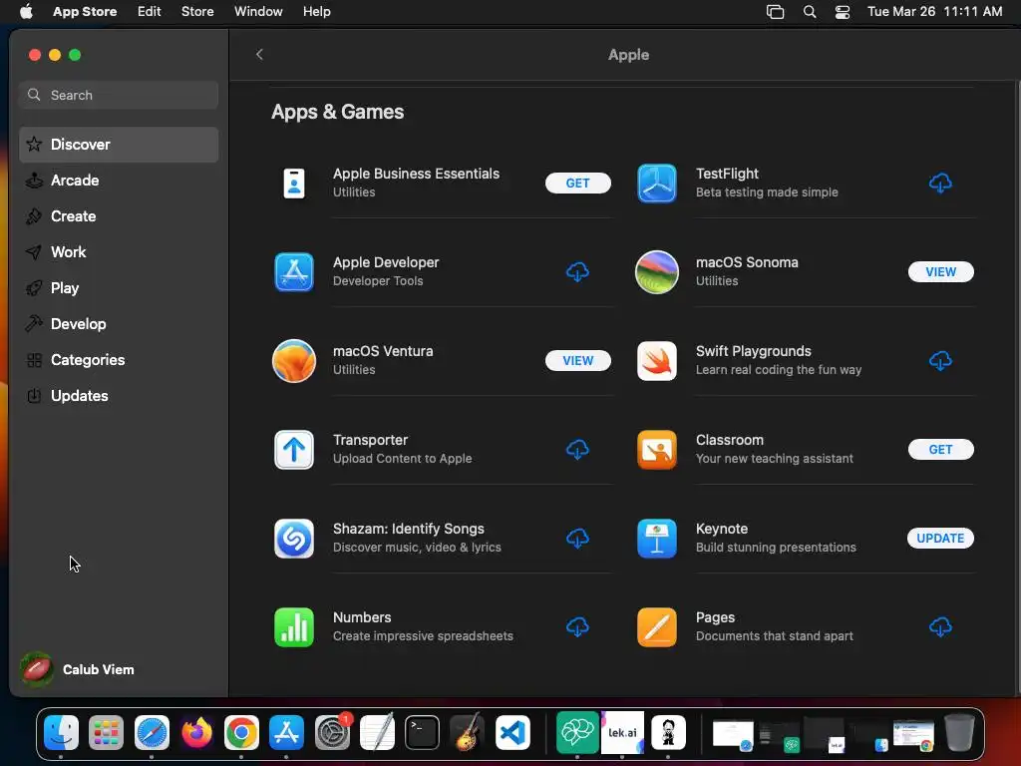Download Apple Developer via cloud icon
The width and height of the screenshot is (1021, 766).
577,271
